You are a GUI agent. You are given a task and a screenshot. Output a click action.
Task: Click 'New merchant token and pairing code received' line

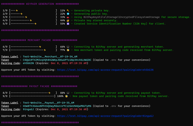coord(124,50)
